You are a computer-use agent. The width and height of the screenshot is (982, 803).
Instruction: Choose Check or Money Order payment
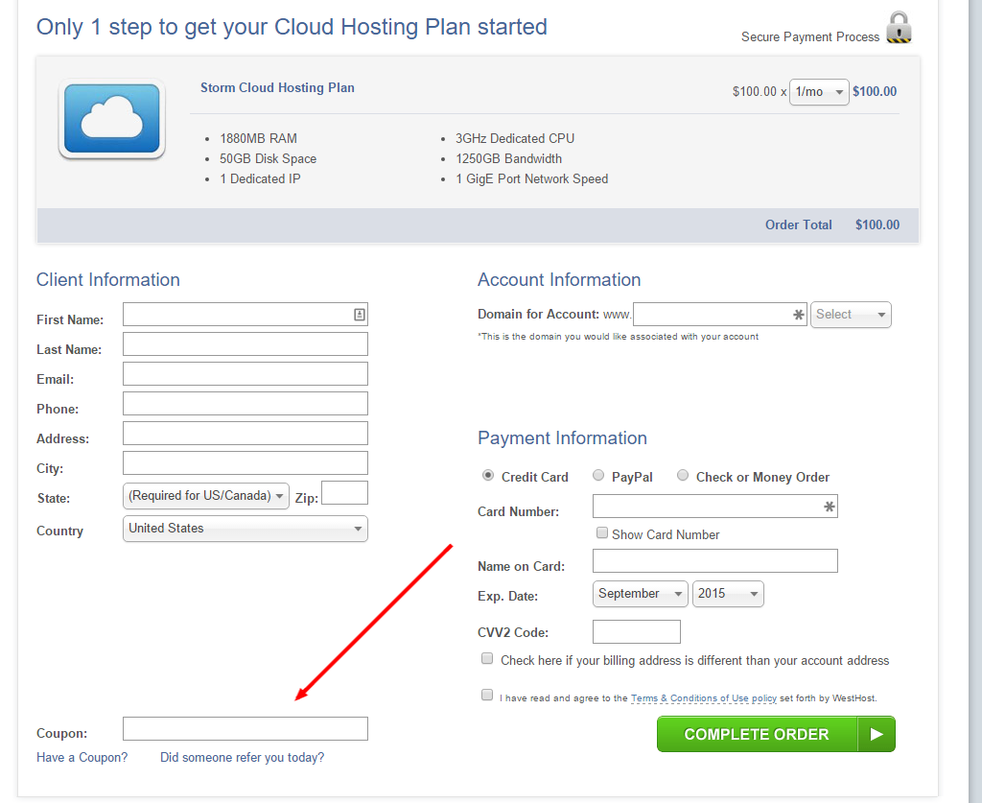pyautogui.click(x=683, y=476)
